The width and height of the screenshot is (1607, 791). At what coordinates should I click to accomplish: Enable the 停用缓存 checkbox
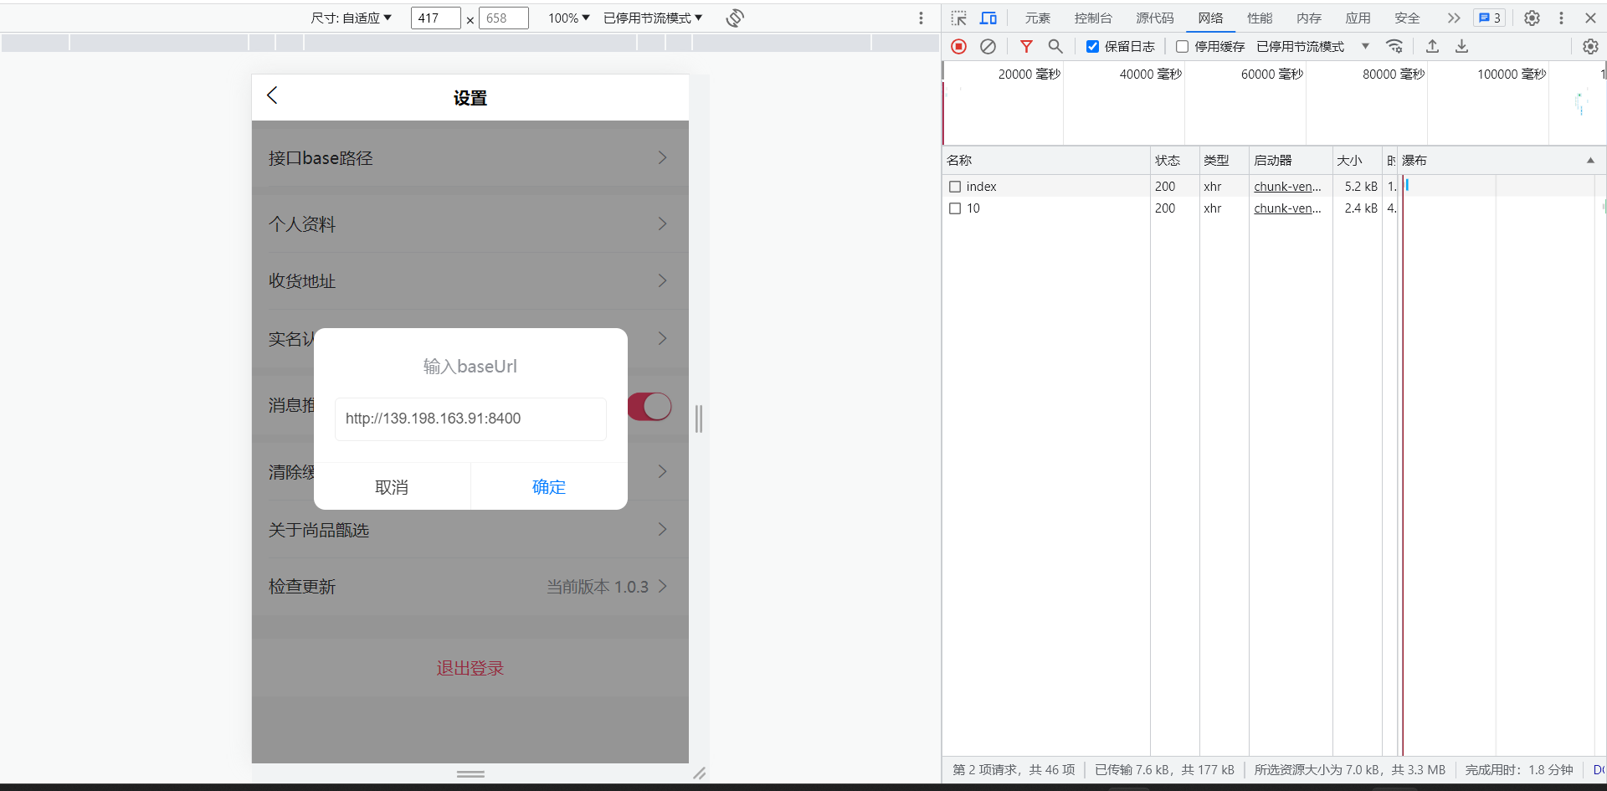1182,47
